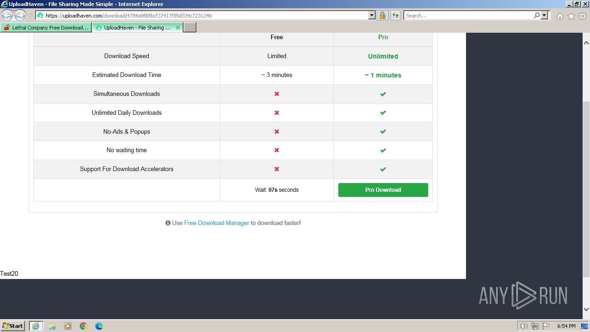Screen dimensions: 590x332
Task: Click the Show desktop button
Action: point(584,326)
